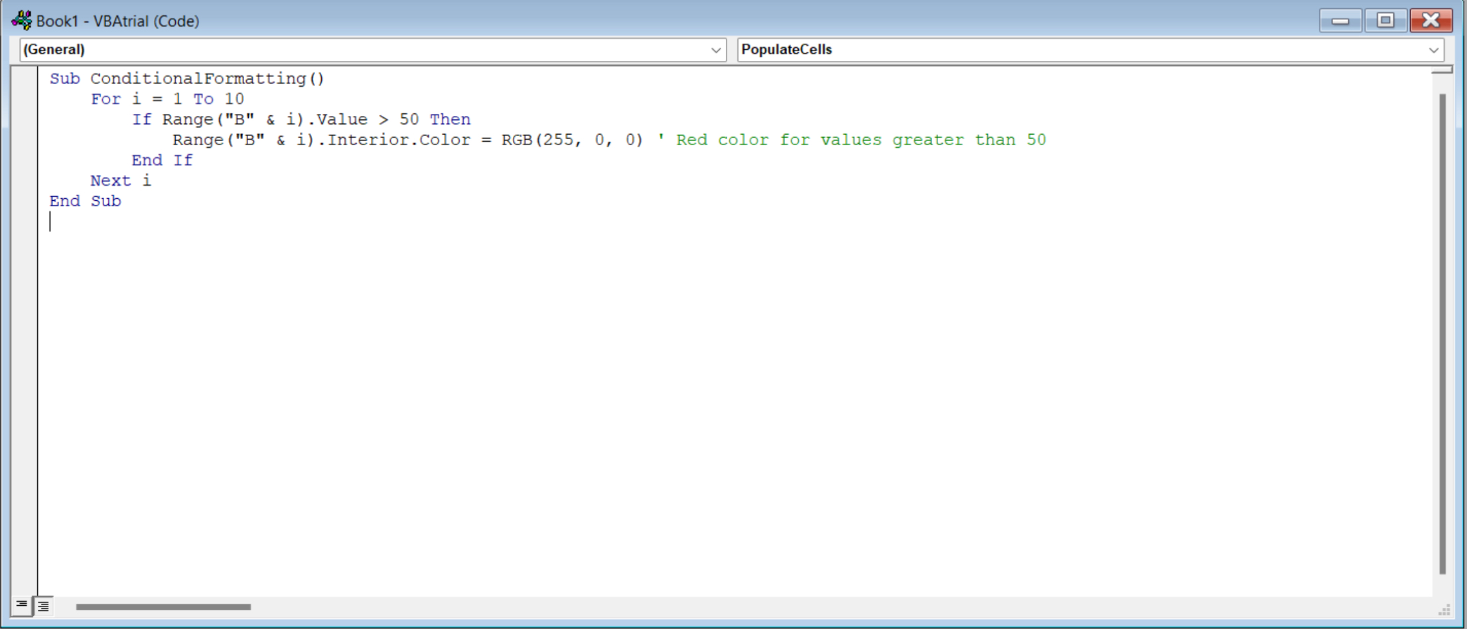
Task: Click the split bar above vertical scrollbar
Action: click(1442, 70)
